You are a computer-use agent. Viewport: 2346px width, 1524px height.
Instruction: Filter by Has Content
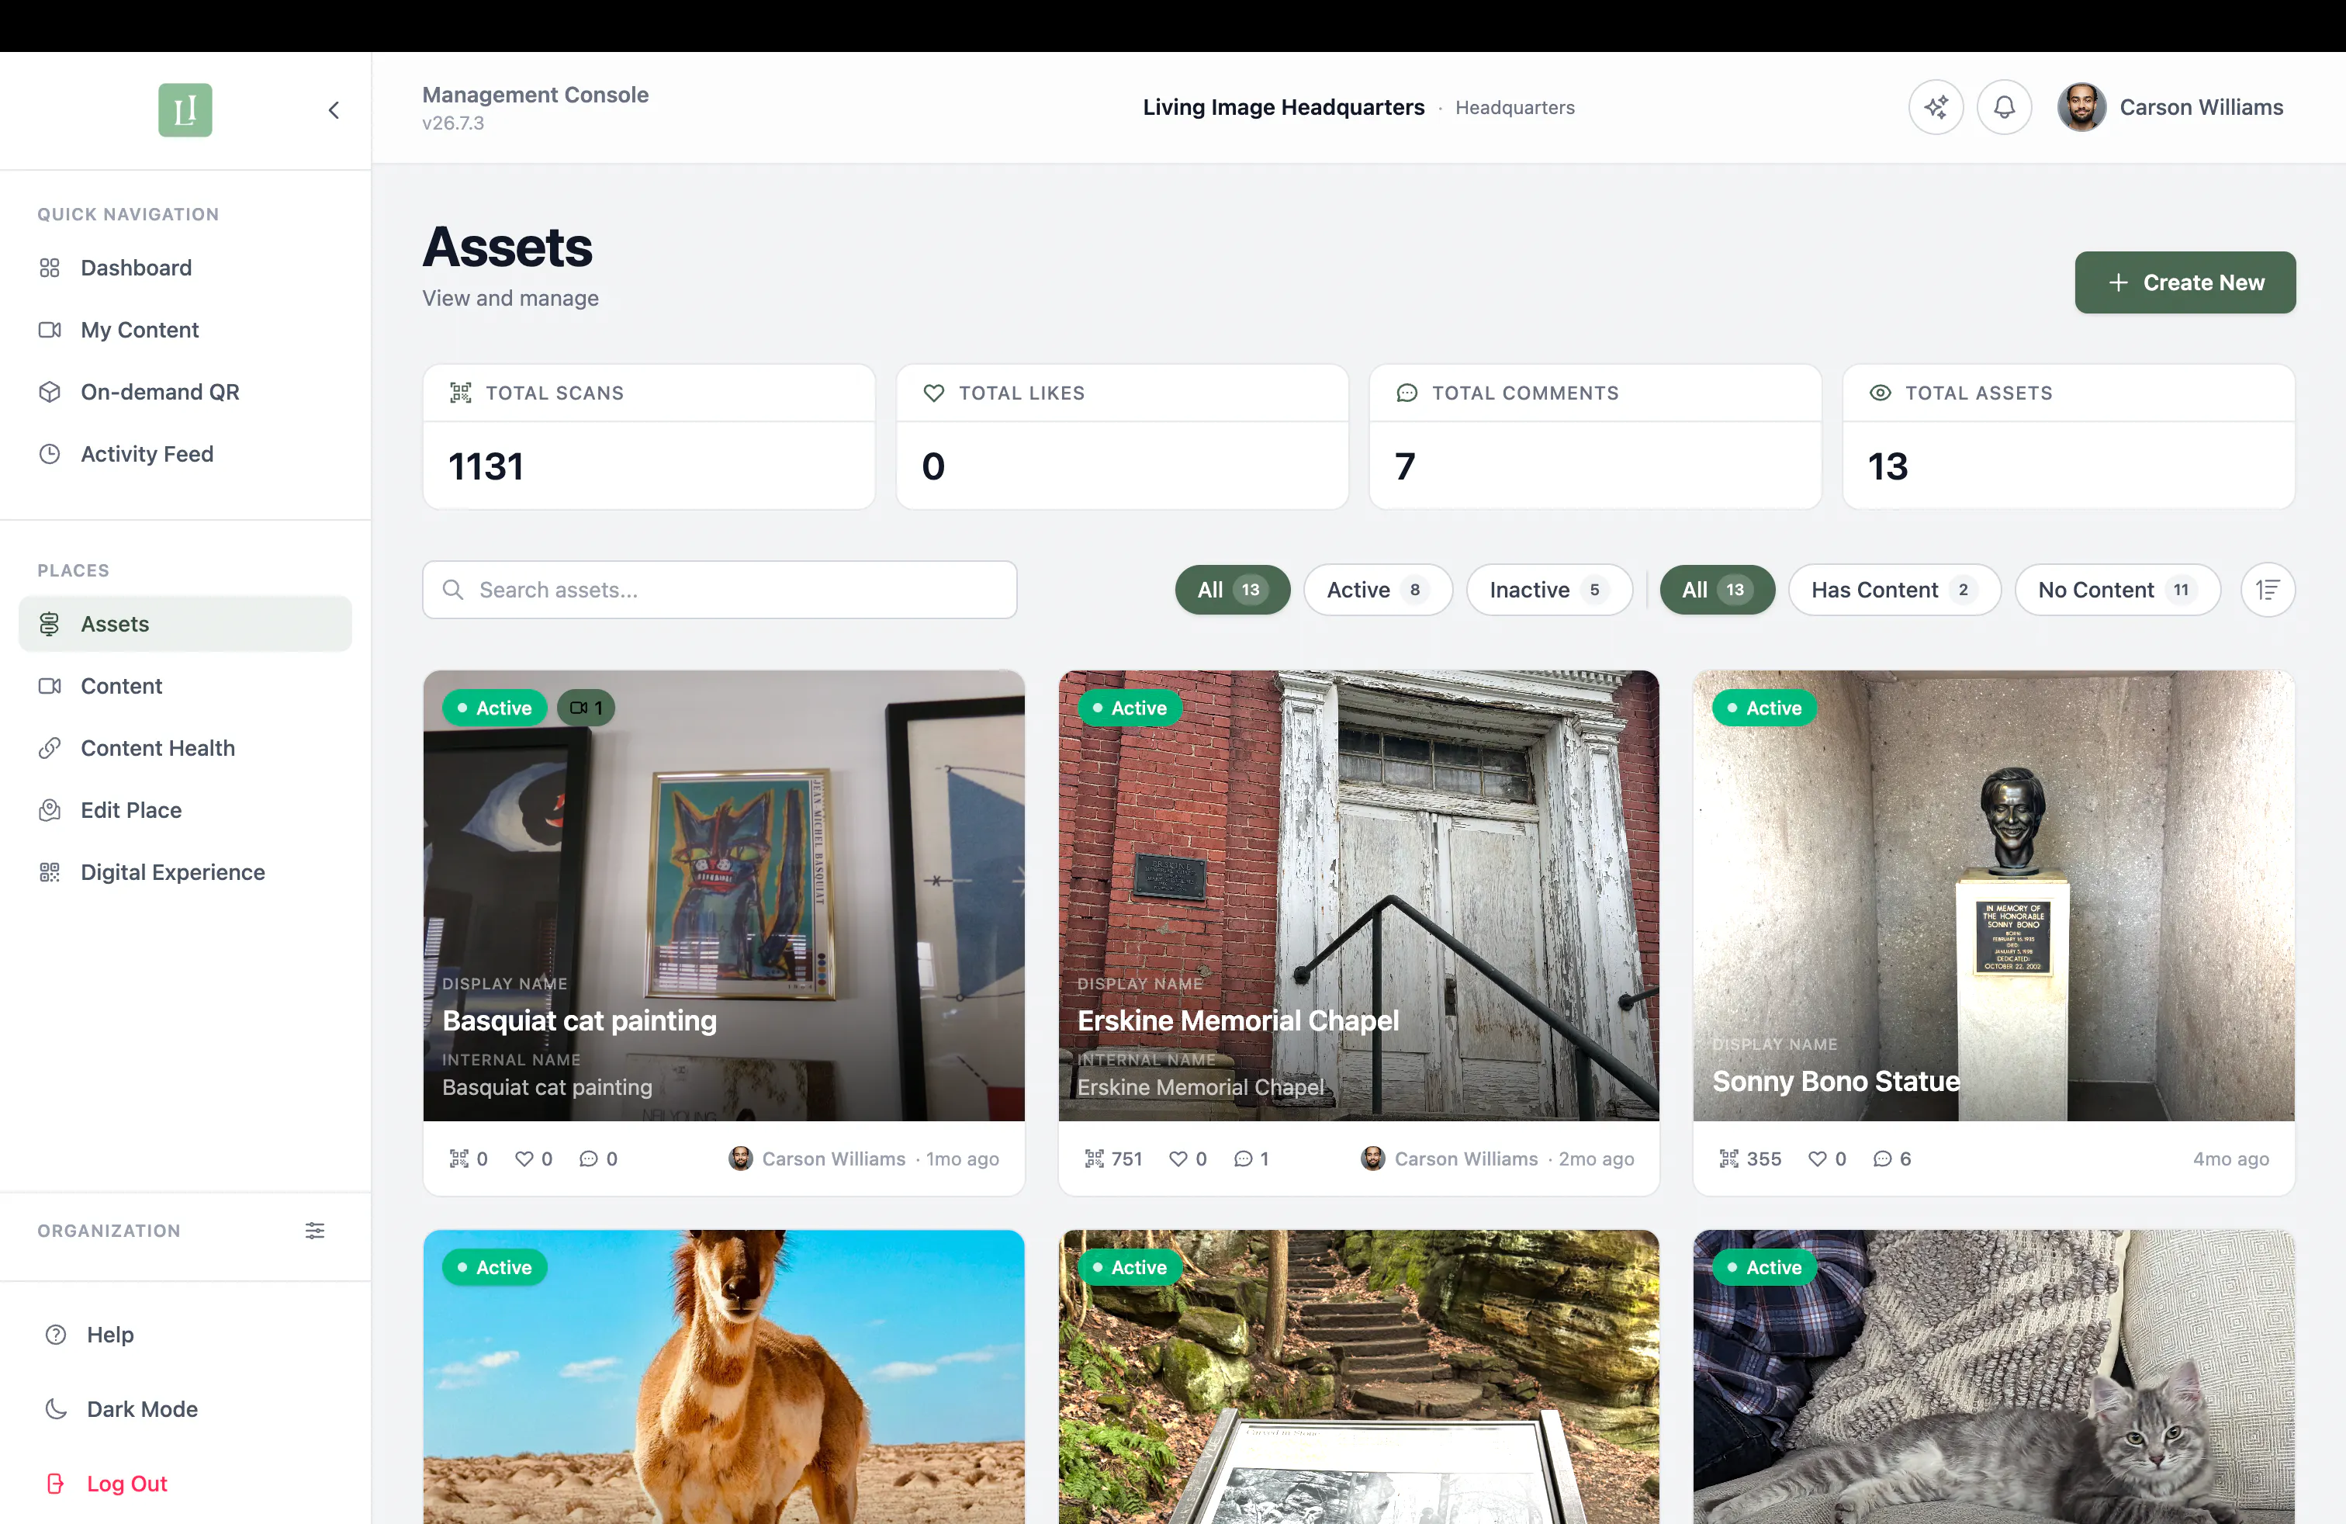coord(1894,590)
